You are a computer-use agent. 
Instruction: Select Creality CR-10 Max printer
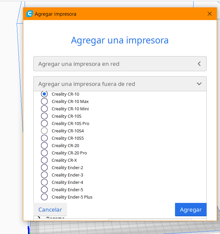44,102
